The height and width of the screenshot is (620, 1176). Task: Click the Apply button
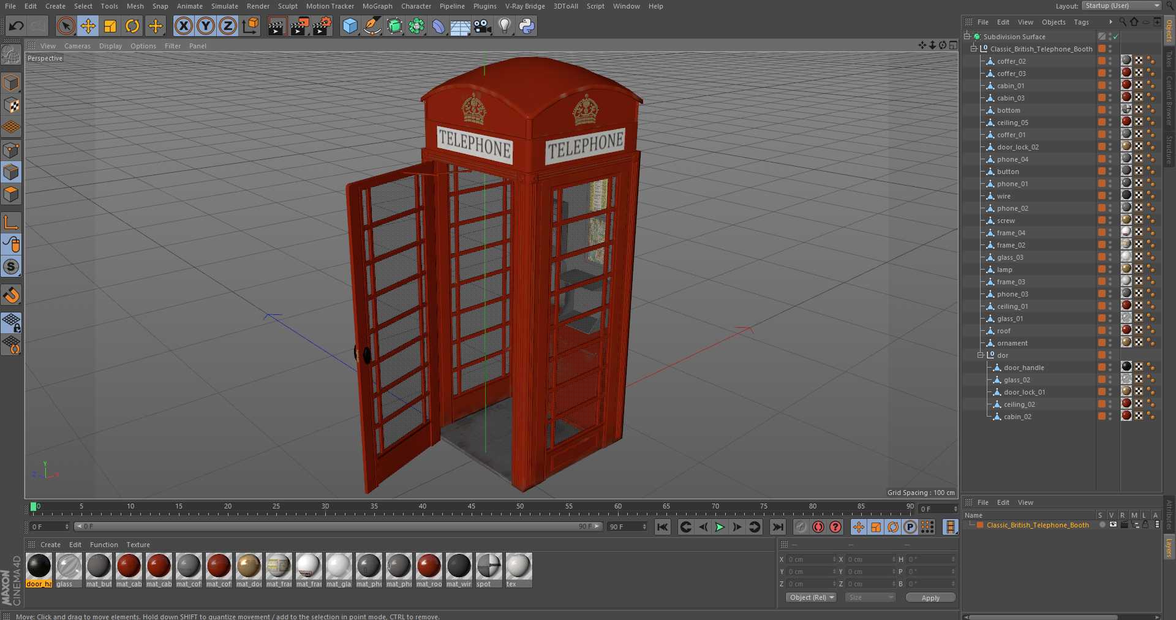[930, 597]
